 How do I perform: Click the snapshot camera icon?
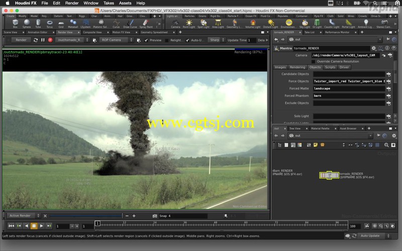click(x=155, y=216)
